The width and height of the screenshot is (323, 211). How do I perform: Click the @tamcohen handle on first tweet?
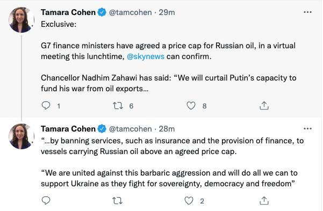pos(130,12)
